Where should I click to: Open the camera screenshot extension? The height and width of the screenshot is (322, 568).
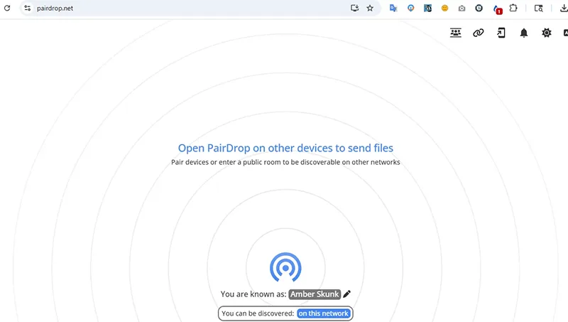click(461, 8)
